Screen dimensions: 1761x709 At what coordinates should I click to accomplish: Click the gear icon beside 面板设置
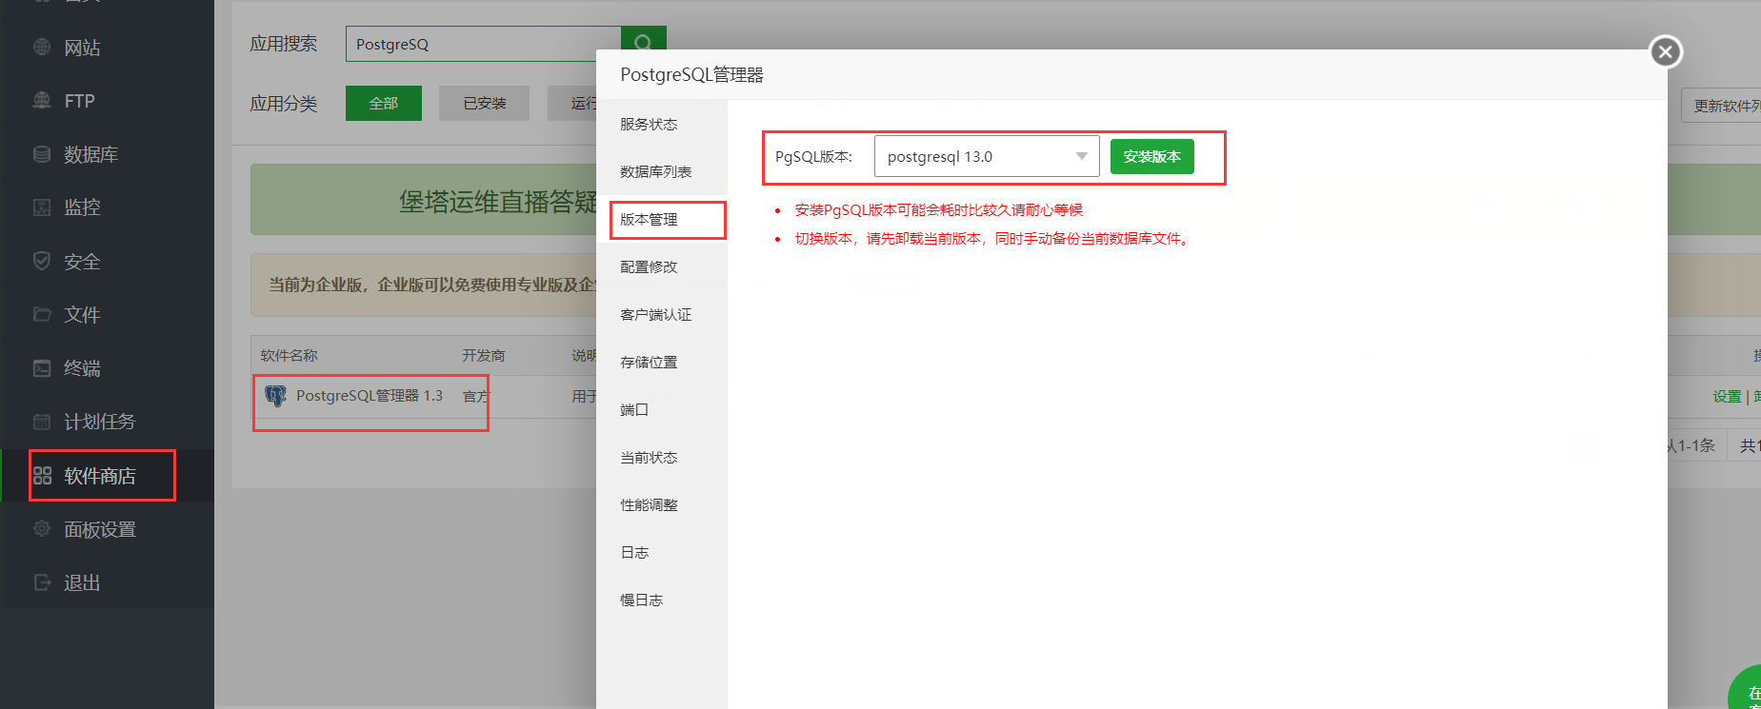42,528
